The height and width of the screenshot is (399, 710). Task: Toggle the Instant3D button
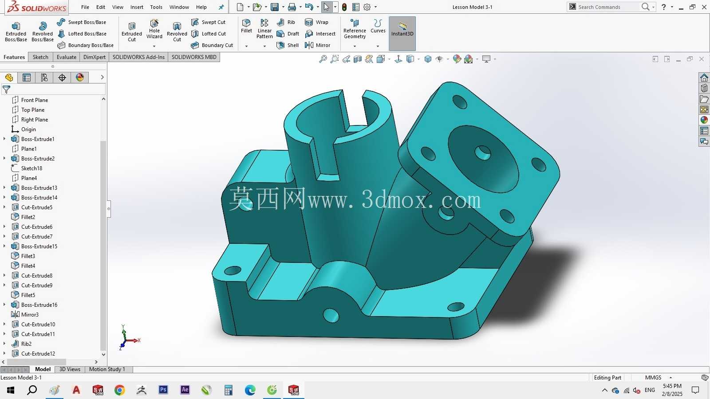[402, 34]
